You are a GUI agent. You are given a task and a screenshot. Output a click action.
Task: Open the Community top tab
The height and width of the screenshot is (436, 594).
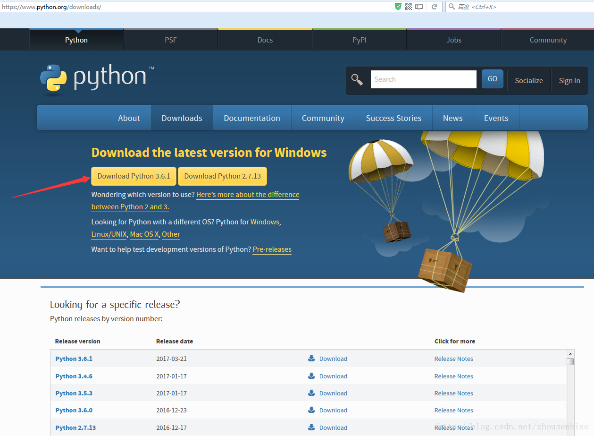click(x=548, y=40)
